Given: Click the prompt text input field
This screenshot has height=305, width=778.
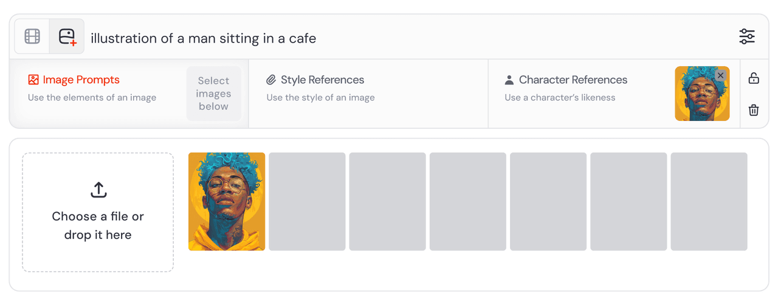Looking at the screenshot, I should click(x=407, y=38).
